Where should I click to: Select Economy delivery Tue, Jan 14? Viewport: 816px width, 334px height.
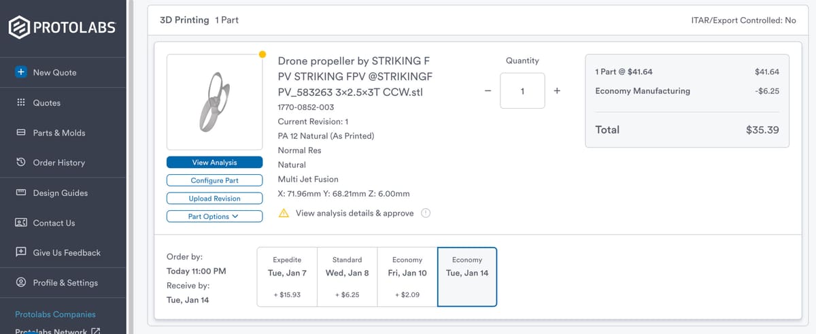(x=467, y=277)
